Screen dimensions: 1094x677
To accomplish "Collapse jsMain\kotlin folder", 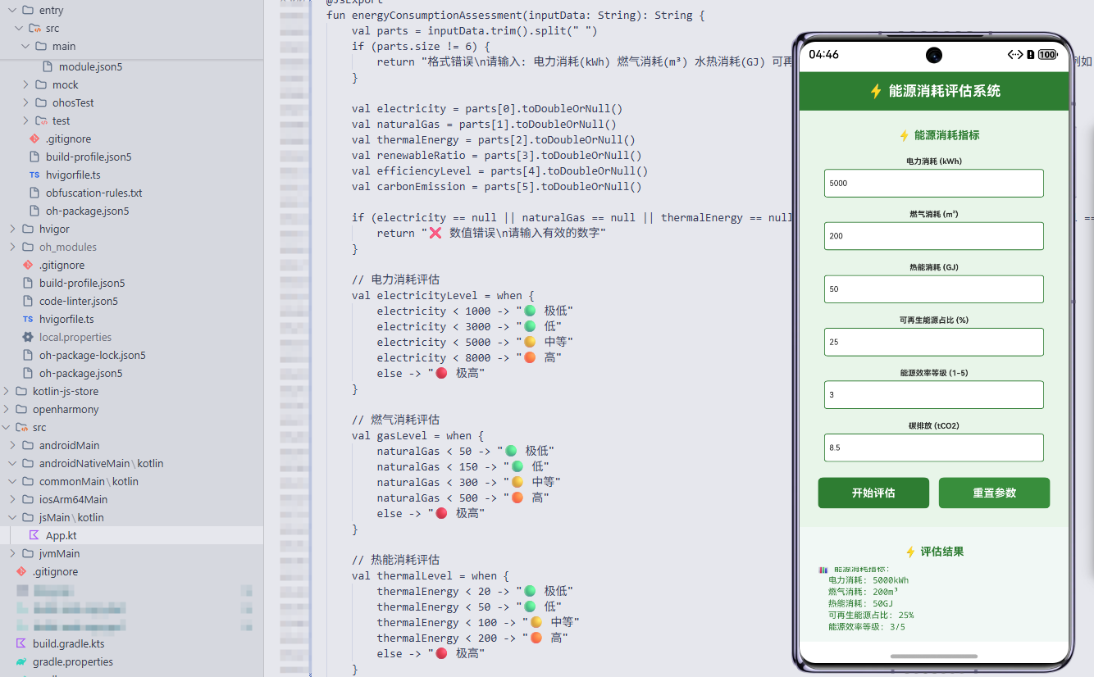I will (13, 517).
